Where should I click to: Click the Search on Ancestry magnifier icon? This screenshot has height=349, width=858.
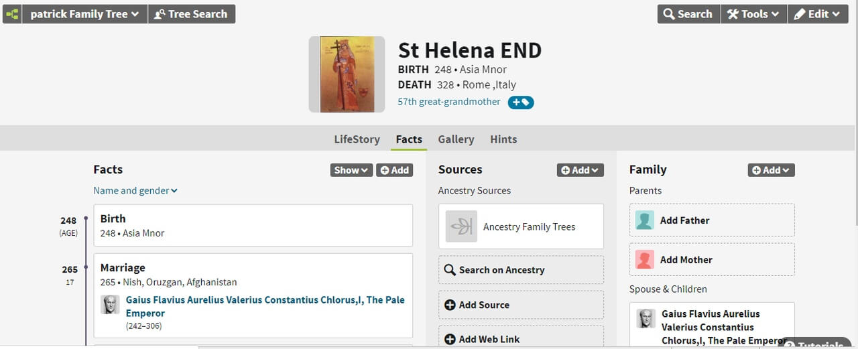coord(450,270)
